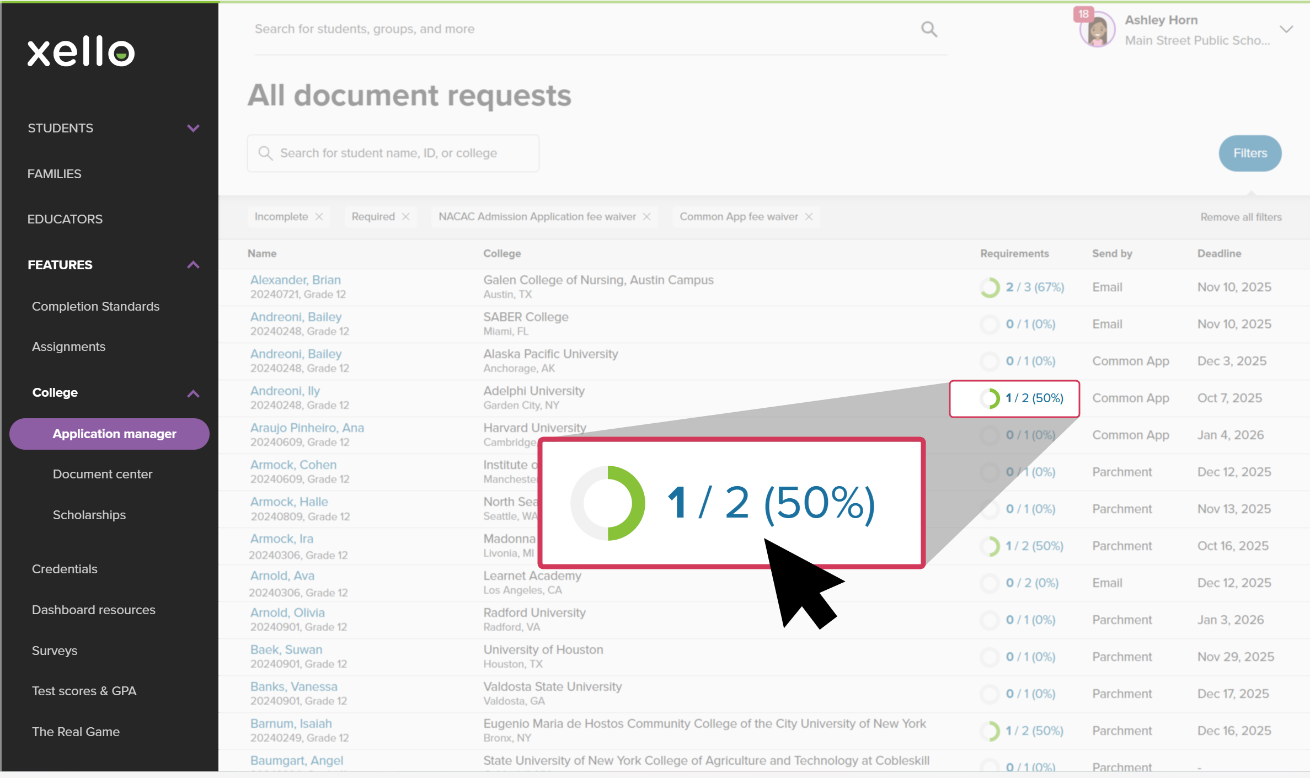Remove the Common App fee waiver filter
Viewport: 1310px width, 778px height.
pos(809,217)
